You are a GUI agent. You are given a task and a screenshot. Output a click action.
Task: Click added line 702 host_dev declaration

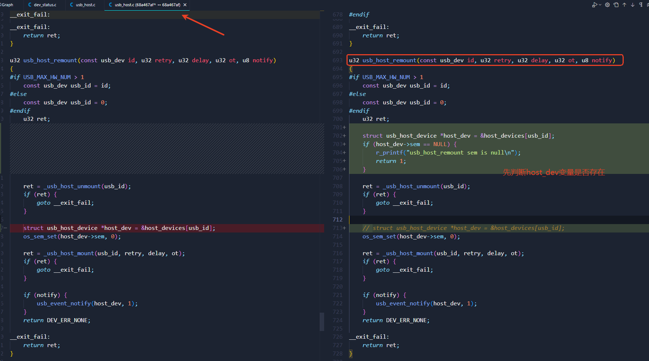(458, 136)
